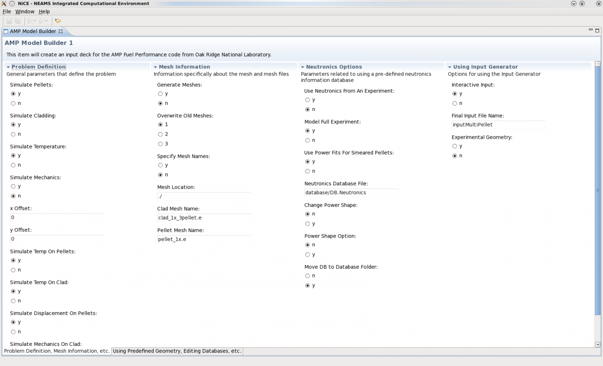This screenshot has width=603, height=366.
Task: Set Move DB to Database Folder to n
Action: tap(308, 276)
